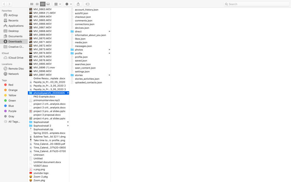The width and height of the screenshot is (291, 182).
Task: Open iCloud Drive from the sidebar
Action: click(16, 58)
